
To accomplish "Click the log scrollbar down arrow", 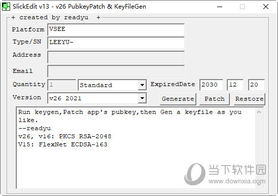I will click(x=259, y=184).
